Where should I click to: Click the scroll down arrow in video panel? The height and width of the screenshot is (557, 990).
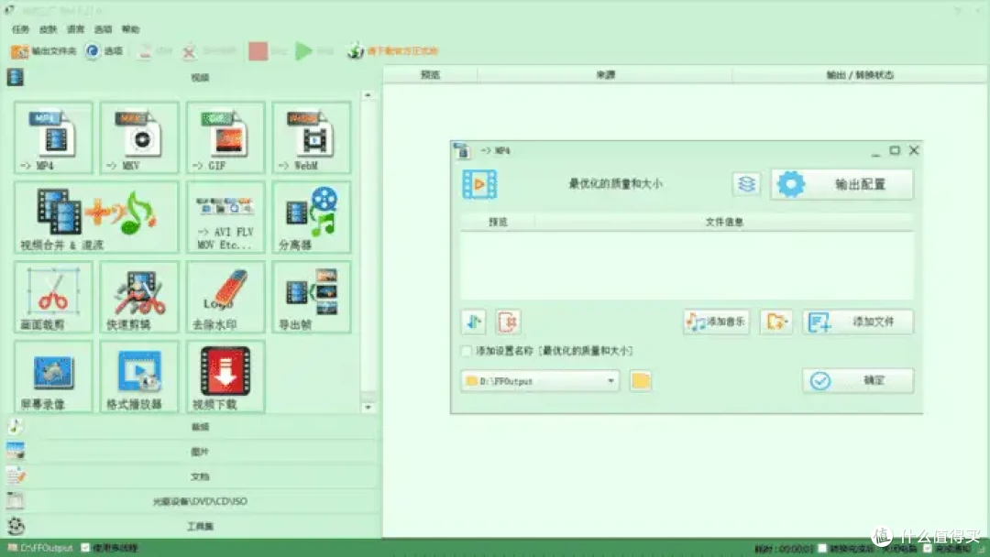pos(368,408)
